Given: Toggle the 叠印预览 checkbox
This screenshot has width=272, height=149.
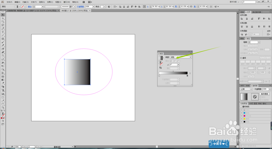Looking at the screenshot, I should click(241, 107).
